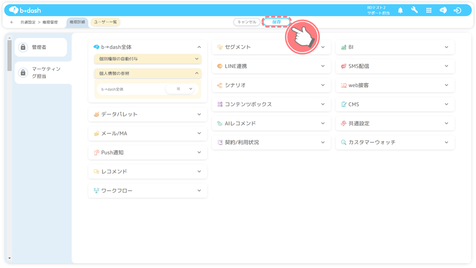The image size is (476, 268).
Task: Click the AIレコメンド icon
Action: point(220,123)
